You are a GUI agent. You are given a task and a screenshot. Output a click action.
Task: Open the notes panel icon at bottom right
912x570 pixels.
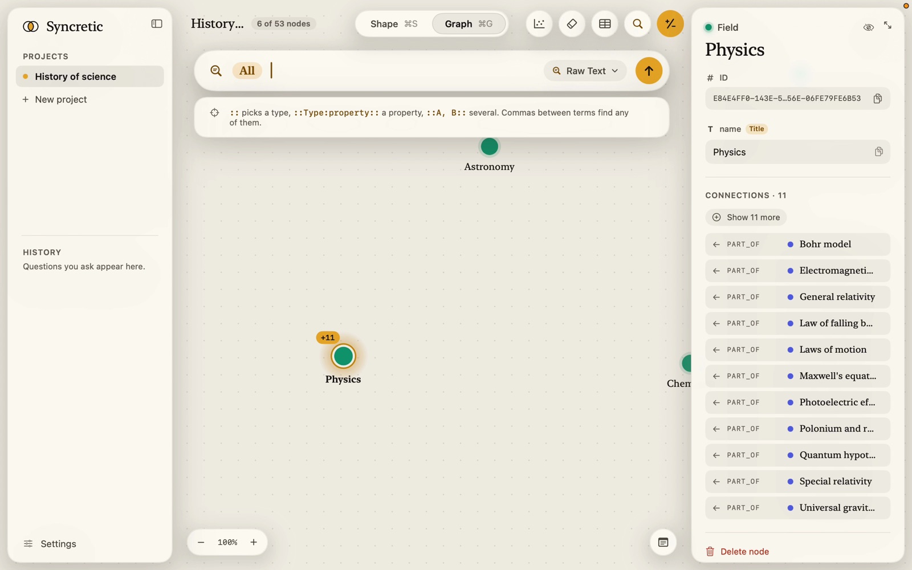(x=663, y=542)
